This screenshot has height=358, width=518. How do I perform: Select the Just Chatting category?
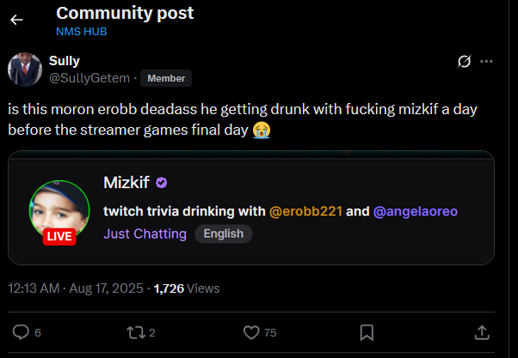coord(145,234)
